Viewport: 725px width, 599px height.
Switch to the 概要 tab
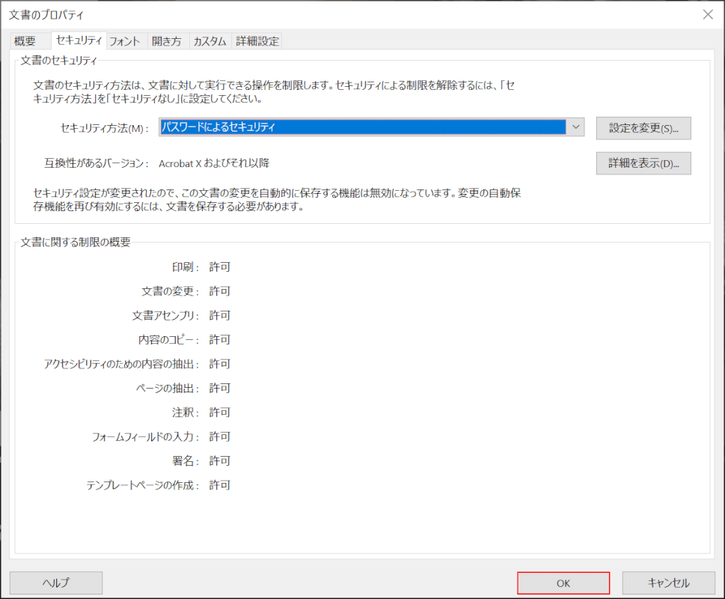pos(25,42)
